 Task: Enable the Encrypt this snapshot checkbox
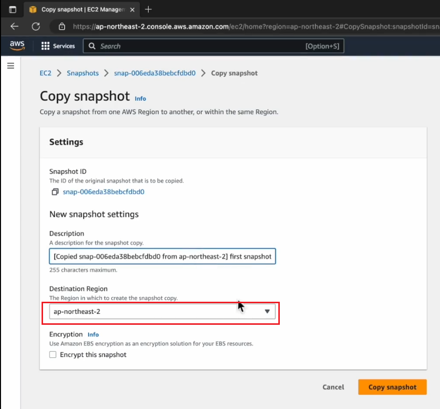point(53,354)
